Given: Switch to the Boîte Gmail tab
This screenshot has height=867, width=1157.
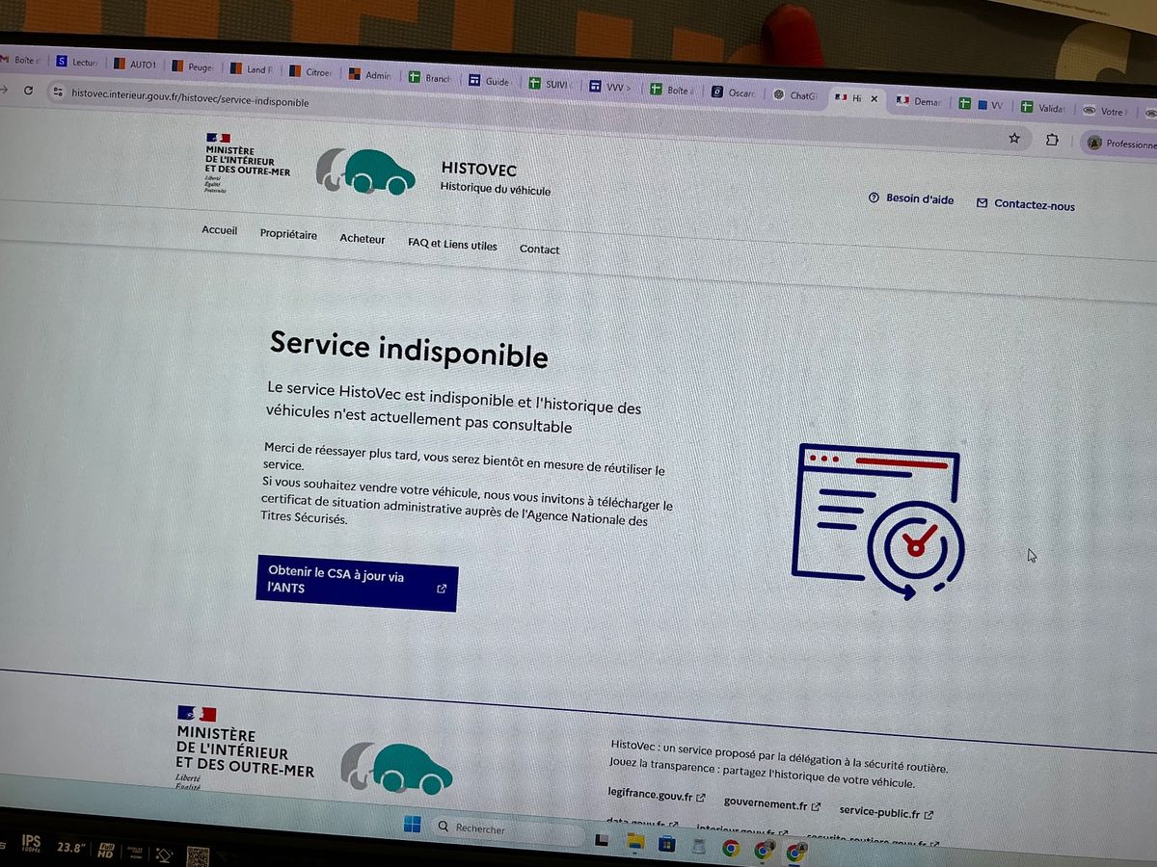Looking at the screenshot, I should pos(19,60).
